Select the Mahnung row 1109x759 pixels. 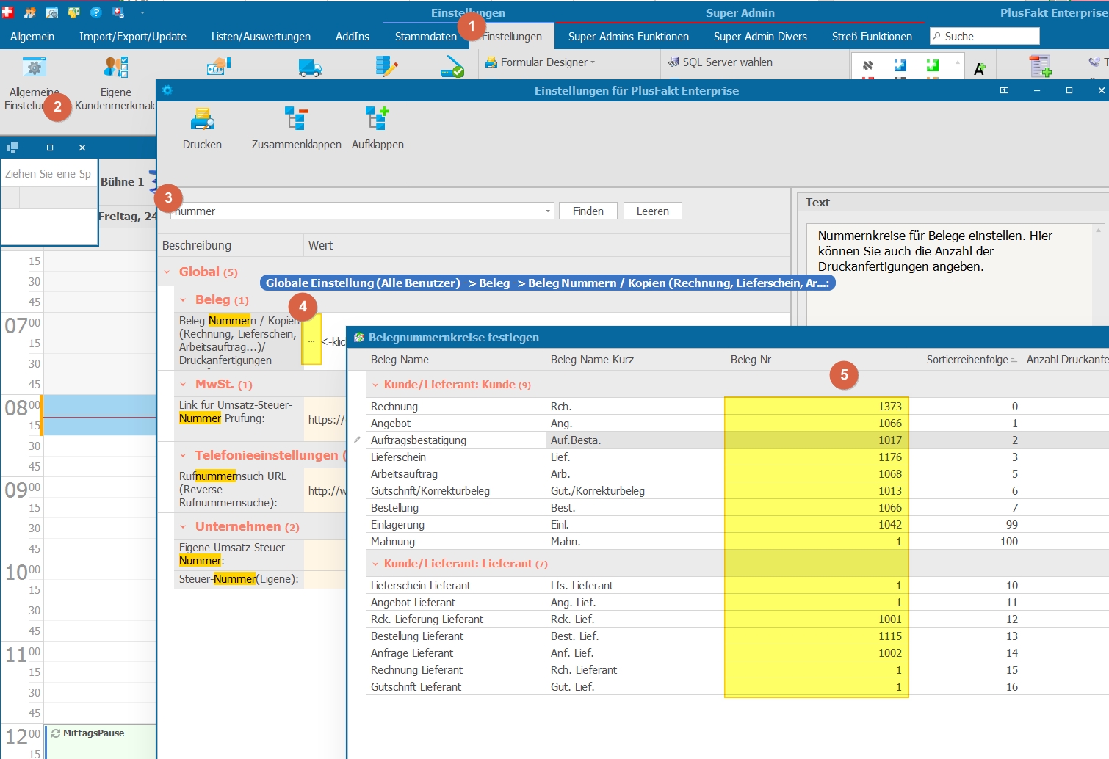click(737, 542)
